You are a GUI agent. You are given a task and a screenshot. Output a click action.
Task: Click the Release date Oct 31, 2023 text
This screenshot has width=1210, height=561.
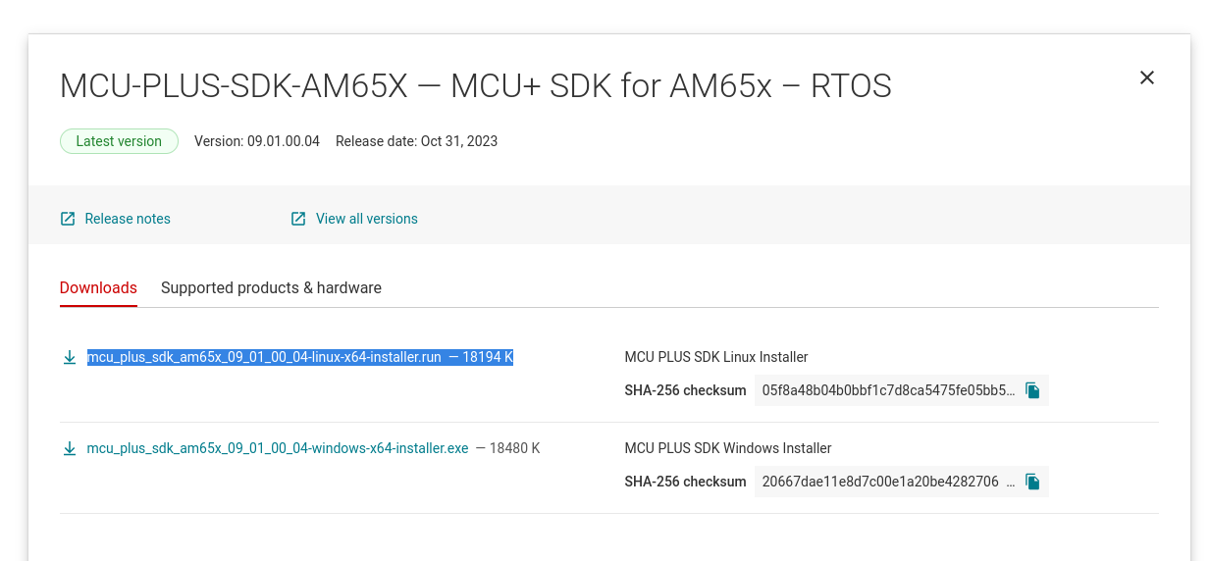[416, 141]
